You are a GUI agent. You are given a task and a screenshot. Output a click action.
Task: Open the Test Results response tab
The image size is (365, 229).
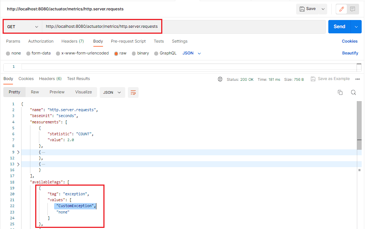pos(78,79)
